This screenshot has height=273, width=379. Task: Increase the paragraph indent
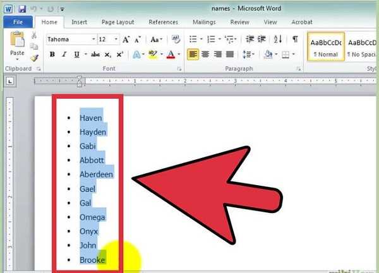[x=262, y=39]
